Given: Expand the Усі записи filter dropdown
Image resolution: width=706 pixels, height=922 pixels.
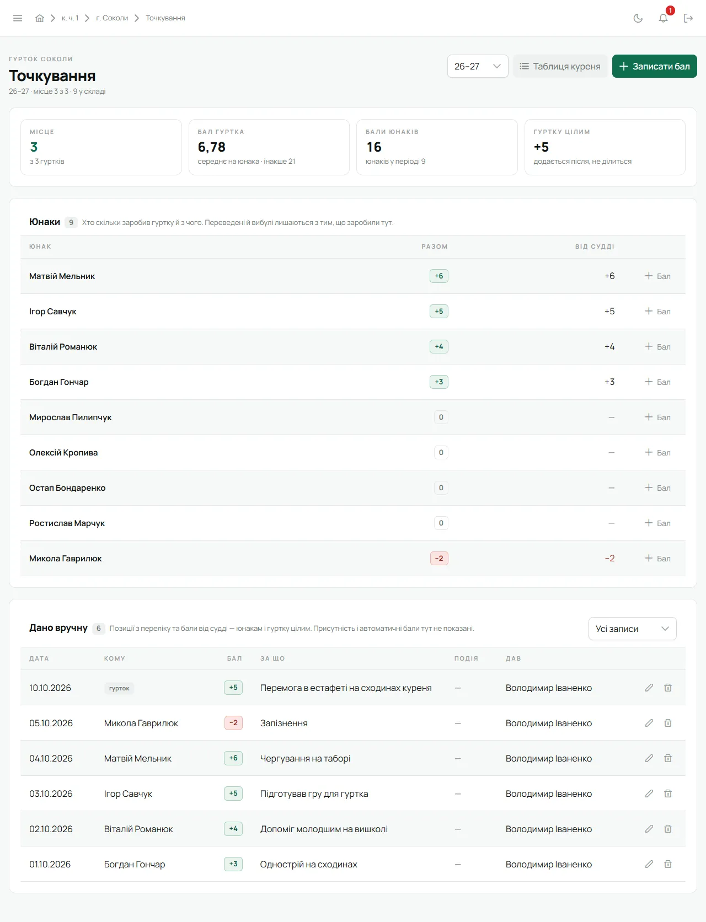Looking at the screenshot, I should (x=633, y=629).
